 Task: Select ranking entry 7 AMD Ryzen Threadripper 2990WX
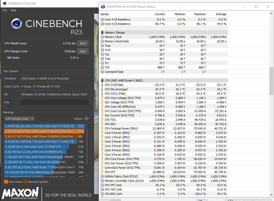click(x=44, y=157)
